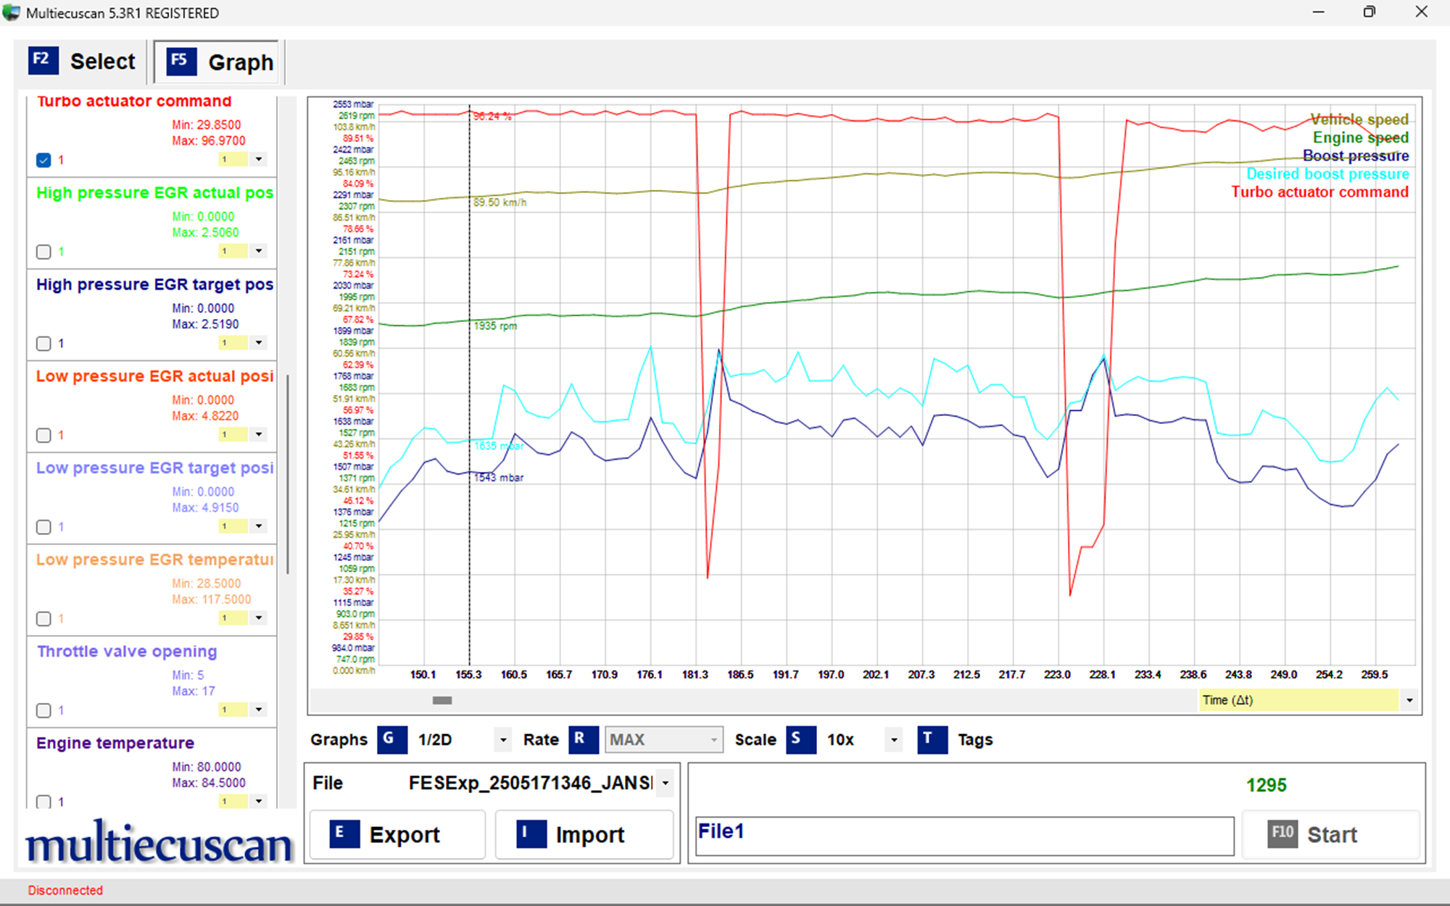Open Low pressure EGR target scale dropdown

pos(259,526)
